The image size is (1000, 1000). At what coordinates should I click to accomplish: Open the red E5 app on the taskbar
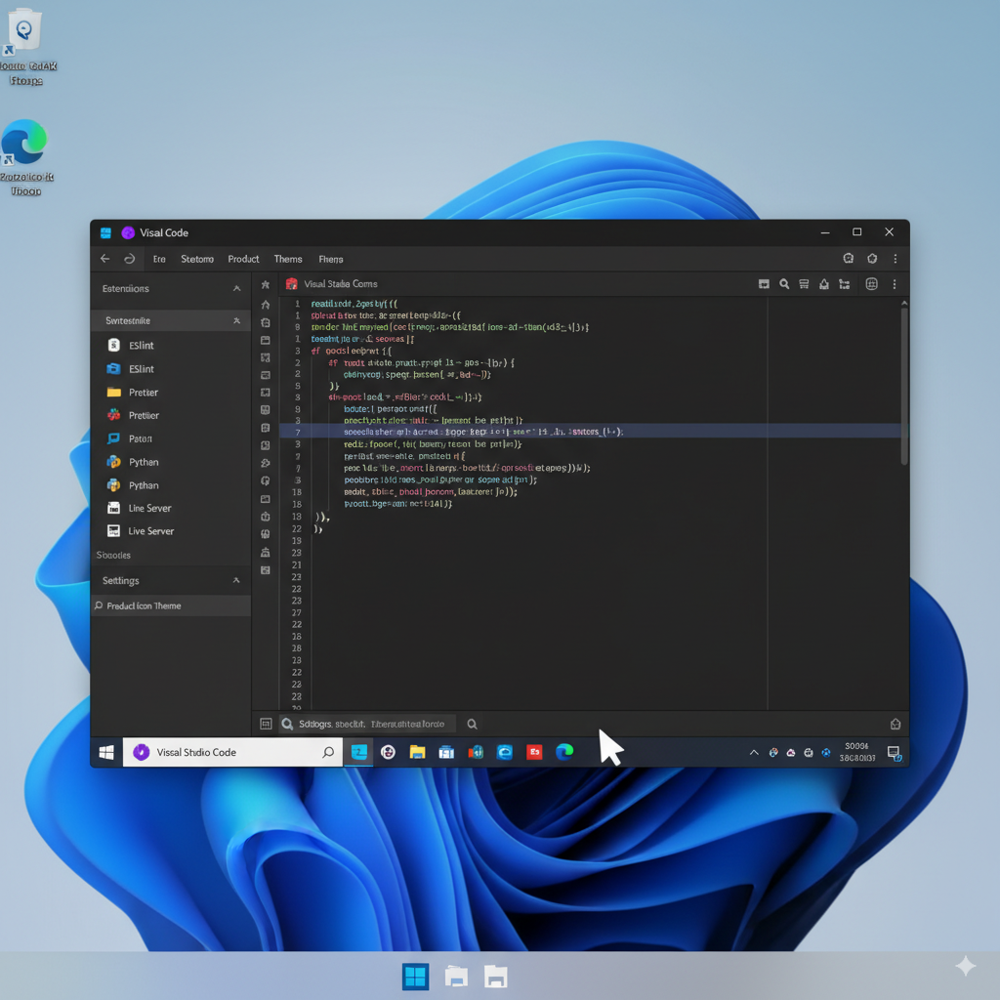[534, 753]
